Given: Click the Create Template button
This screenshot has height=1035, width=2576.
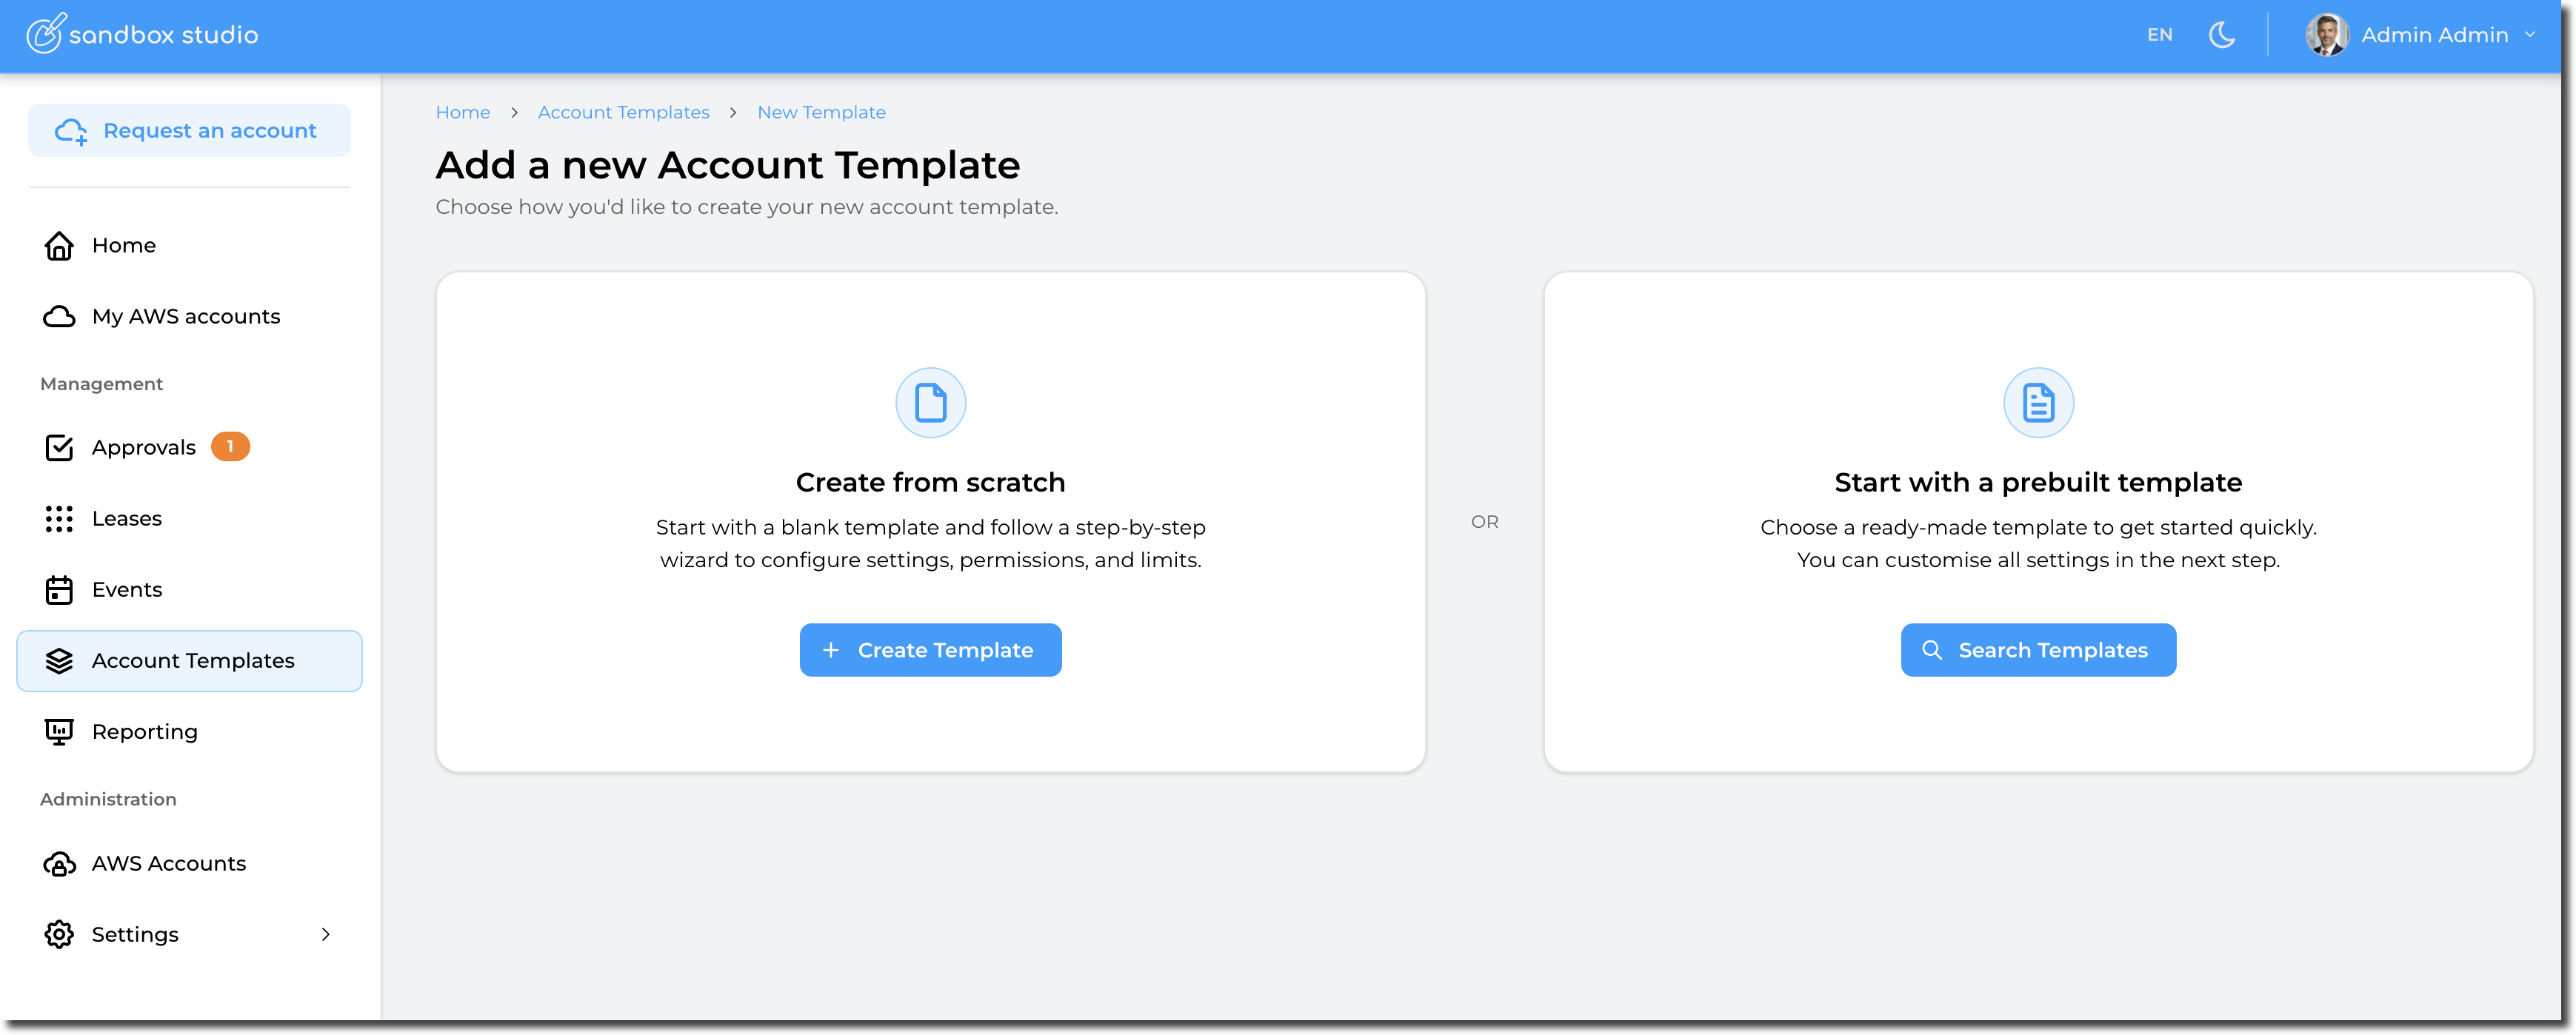Looking at the screenshot, I should pos(930,650).
